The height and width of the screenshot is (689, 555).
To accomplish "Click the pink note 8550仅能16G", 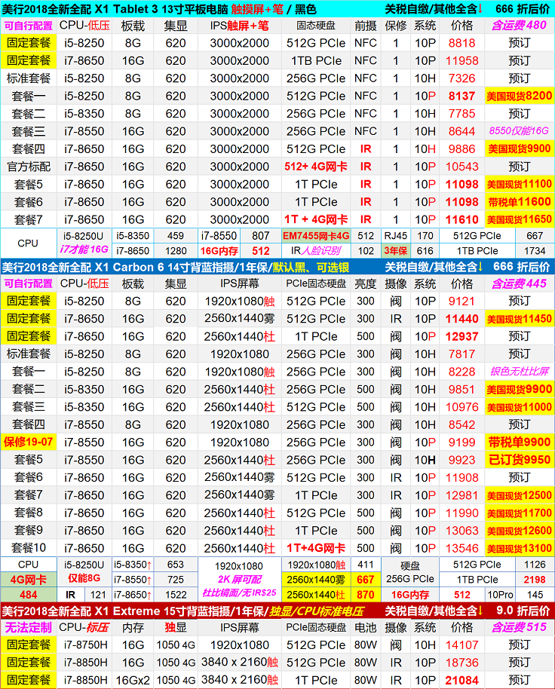I will (x=519, y=131).
